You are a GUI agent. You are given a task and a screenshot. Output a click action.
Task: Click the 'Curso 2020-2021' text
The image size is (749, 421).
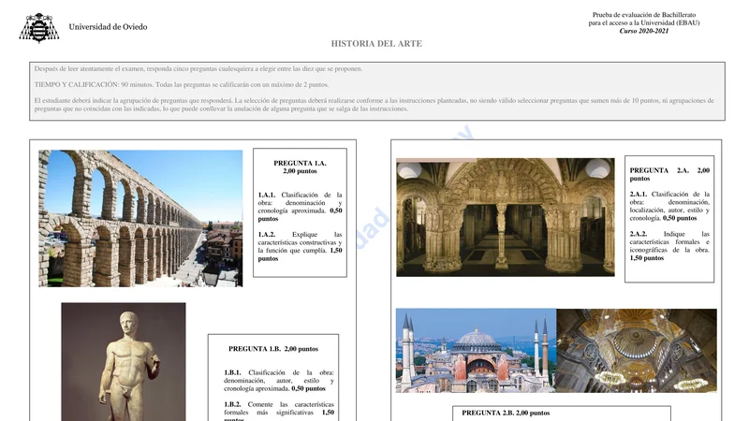(x=644, y=31)
